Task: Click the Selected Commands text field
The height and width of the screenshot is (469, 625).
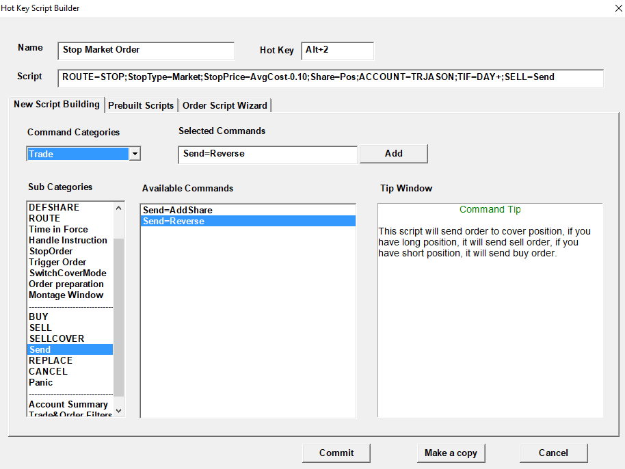Action: [x=267, y=154]
